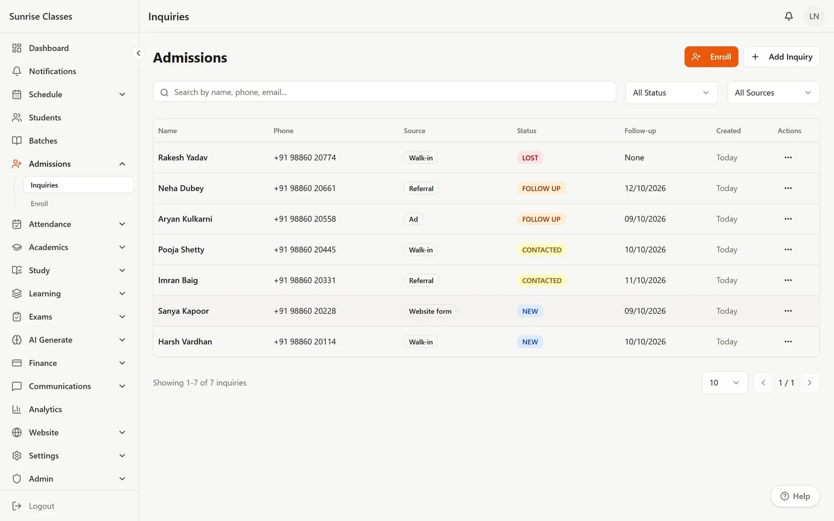Click the LOST status badge
The height and width of the screenshot is (521, 834).
530,158
